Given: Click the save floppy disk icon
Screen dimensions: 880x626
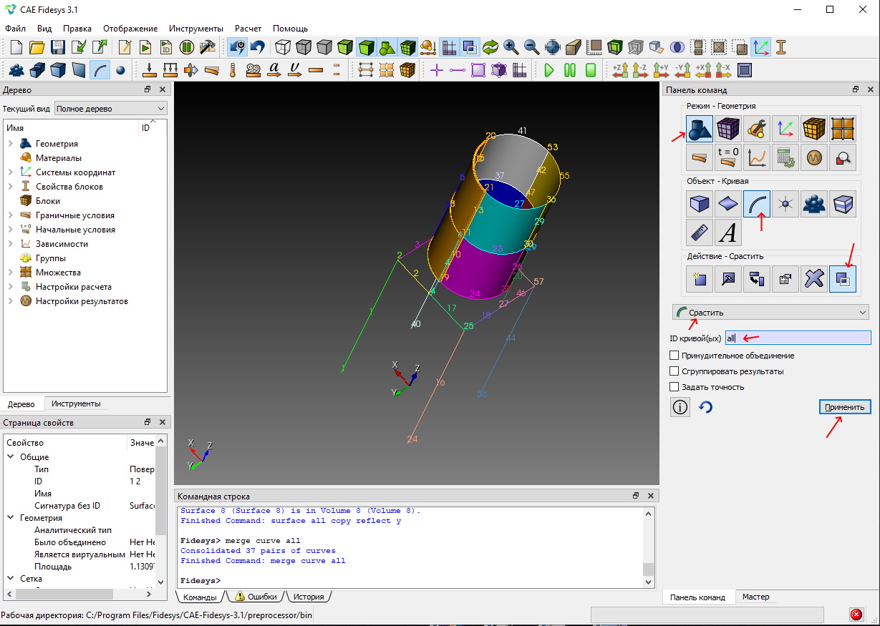Looking at the screenshot, I should click(58, 48).
